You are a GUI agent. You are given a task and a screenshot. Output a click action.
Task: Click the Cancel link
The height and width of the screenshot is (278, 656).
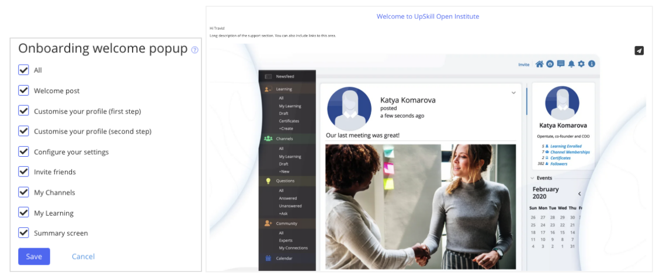(84, 256)
